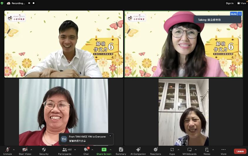
Task: Click the red Leave button
Action: 240,151
